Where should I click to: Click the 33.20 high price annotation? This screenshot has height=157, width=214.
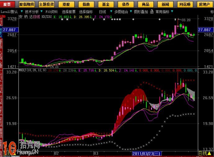[x=186, y=20]
